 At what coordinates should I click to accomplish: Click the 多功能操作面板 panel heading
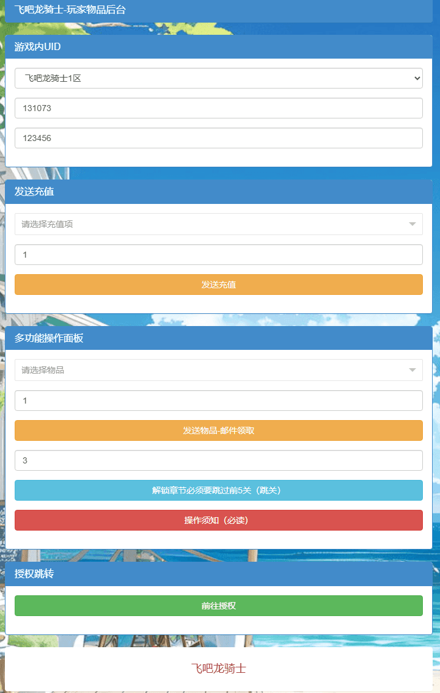[x=49, y=338]
